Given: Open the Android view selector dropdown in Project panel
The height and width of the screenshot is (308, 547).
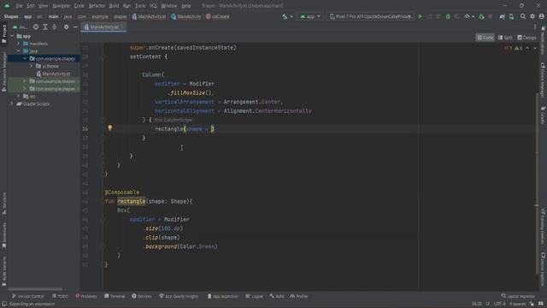Looking at the screenshot, I should pyautogui.click(x=21, y=27).
